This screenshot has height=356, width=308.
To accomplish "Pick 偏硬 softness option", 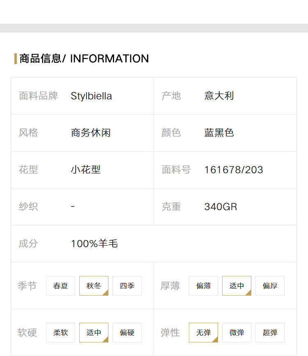I will [x=127, y=332].
